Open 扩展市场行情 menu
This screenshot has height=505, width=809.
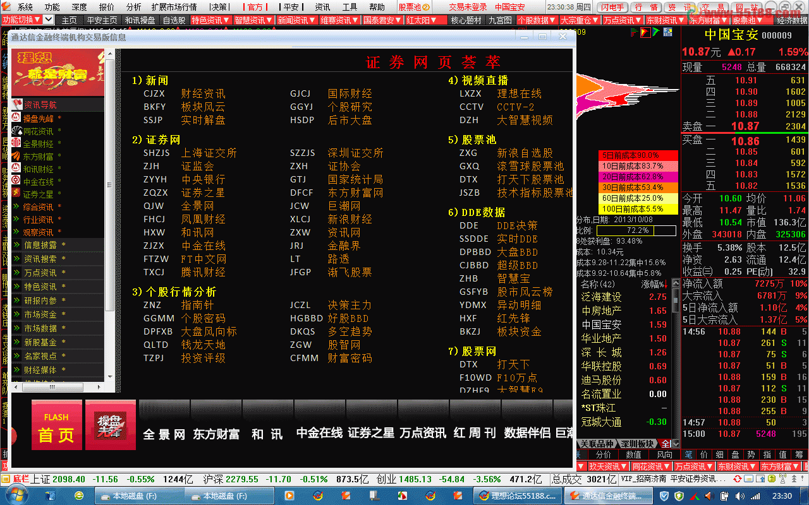[x=174, y=7]
